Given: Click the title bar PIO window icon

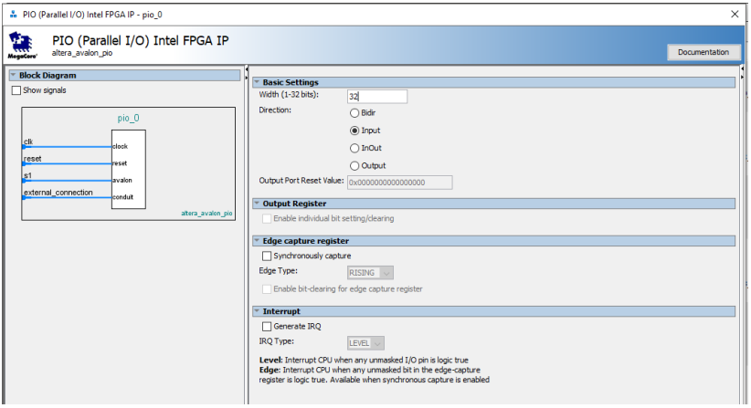Looking at the screenshot, I should click(14, 15).
